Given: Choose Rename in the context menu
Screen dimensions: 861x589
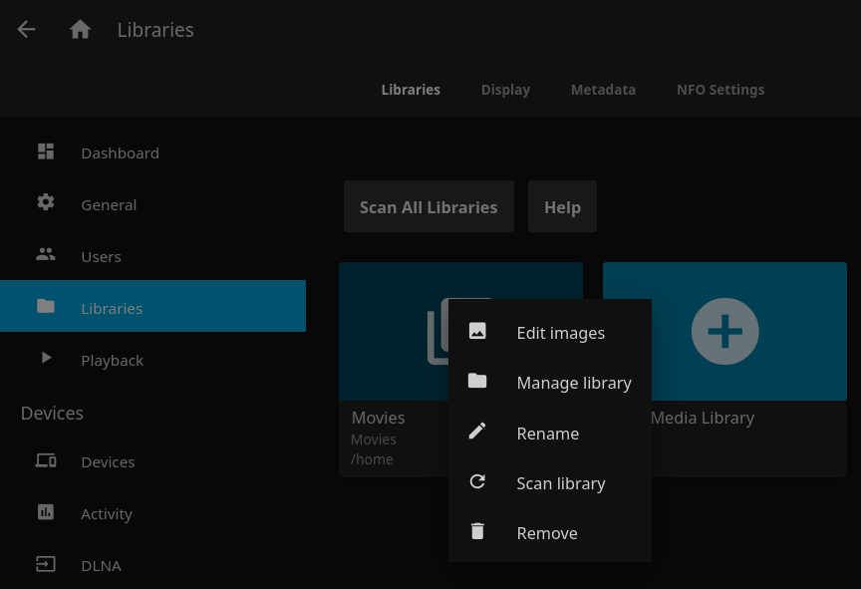Looking at the screenshot, I should point(550,434).
